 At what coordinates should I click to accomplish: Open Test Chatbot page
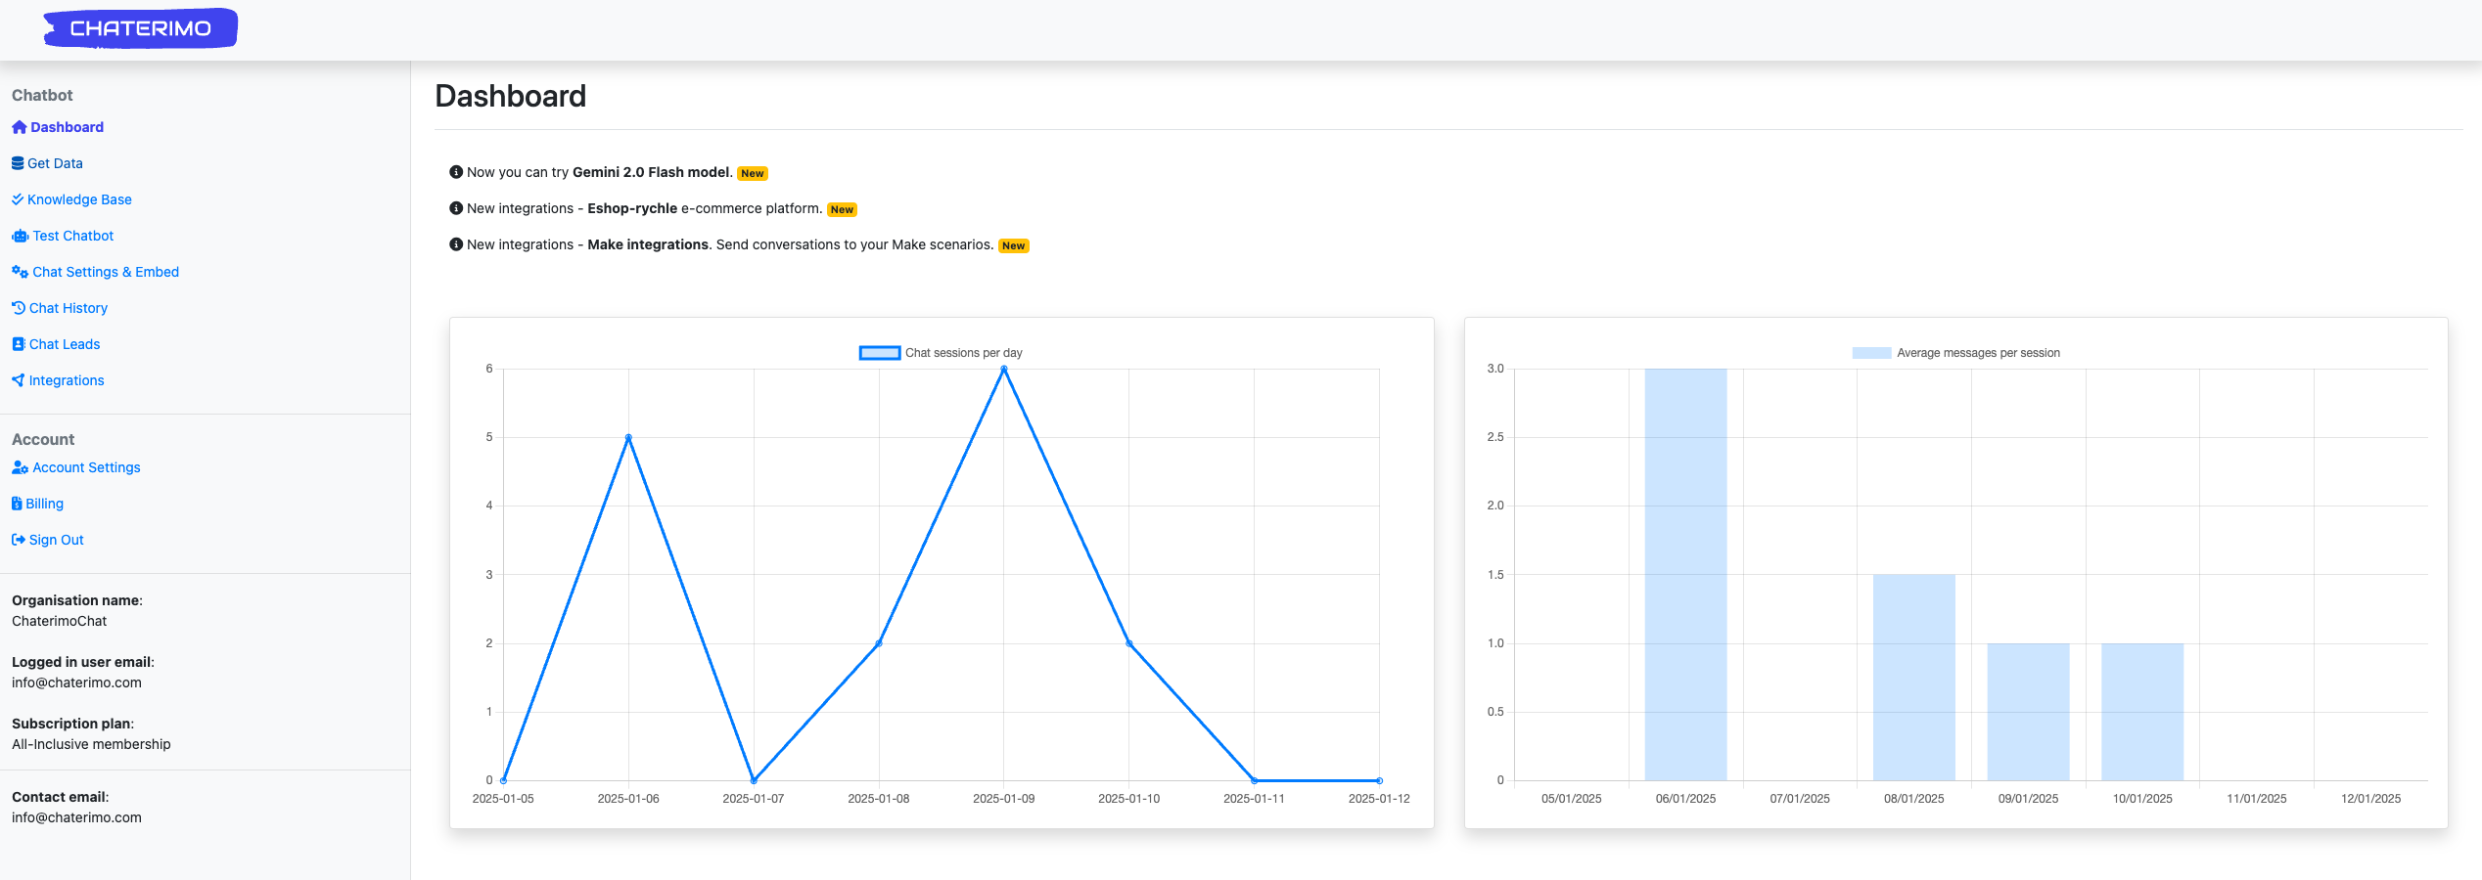click(73, 236)
